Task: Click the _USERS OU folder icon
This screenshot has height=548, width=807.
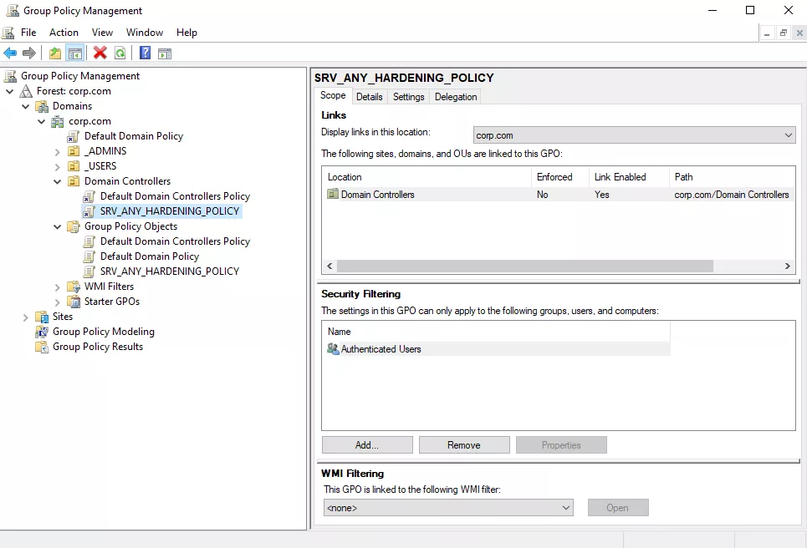Action: tap(74, 166)
